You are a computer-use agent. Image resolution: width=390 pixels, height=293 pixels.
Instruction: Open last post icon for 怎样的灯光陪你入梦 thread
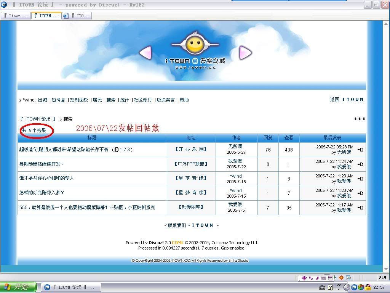(360, 193)
